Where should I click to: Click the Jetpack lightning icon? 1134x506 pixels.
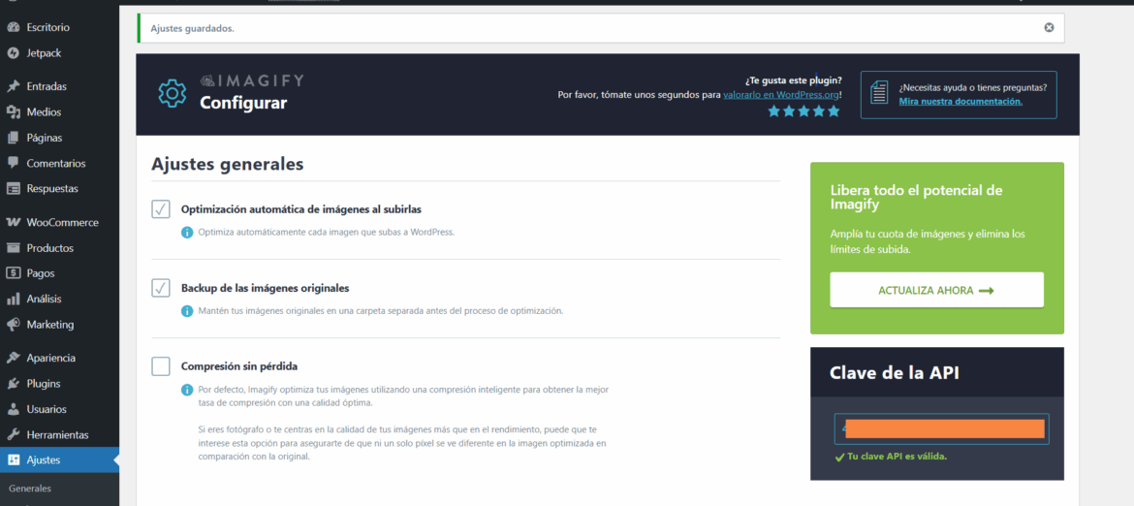pos(13,52)
